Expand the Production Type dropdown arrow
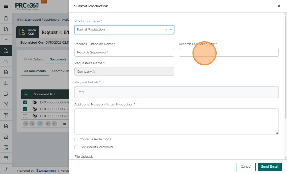 [171, 30]
